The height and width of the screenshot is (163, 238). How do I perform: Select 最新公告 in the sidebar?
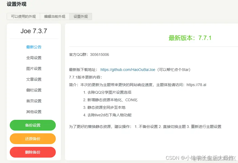pos(34,47)
